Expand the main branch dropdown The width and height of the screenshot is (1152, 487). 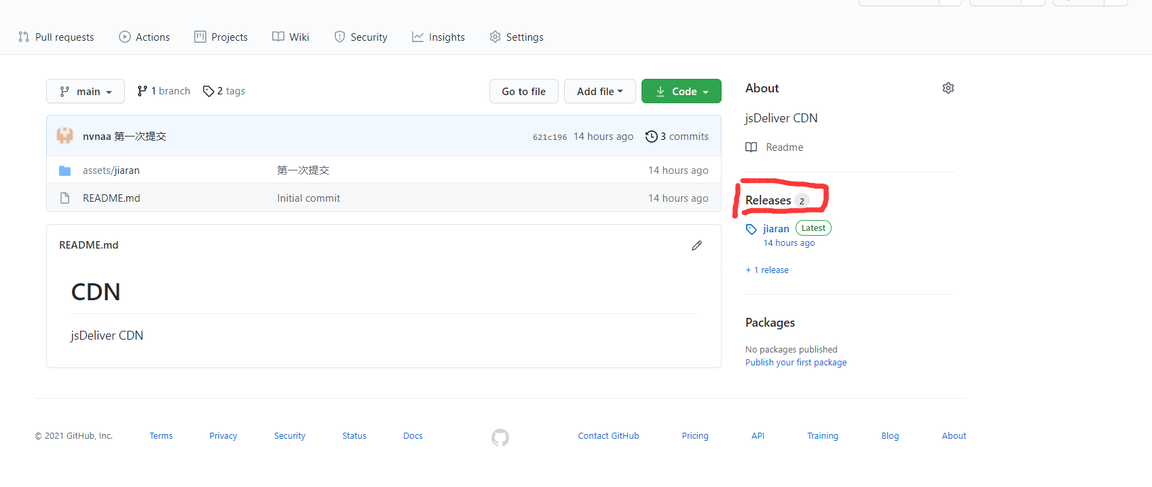point(86,91)
